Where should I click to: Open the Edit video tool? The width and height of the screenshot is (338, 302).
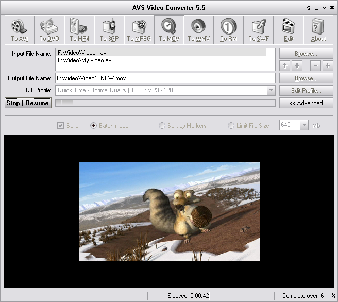289,30
